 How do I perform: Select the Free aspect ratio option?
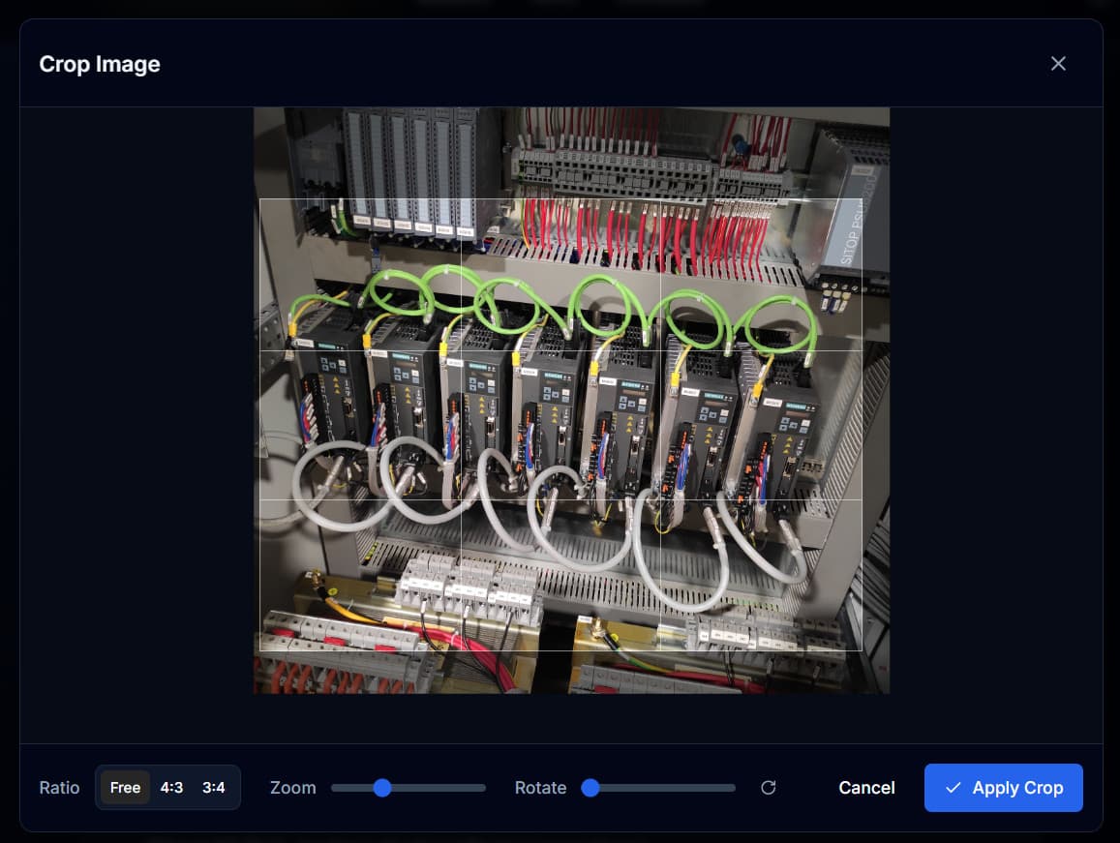click(125, 787)
